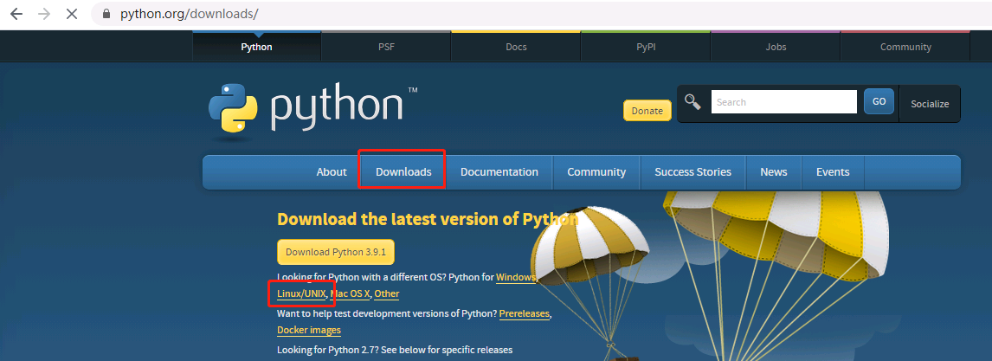Open the Community main nav item
Image resolution: width=992 pixels, height=361 pixels.
tap(596, 172)
